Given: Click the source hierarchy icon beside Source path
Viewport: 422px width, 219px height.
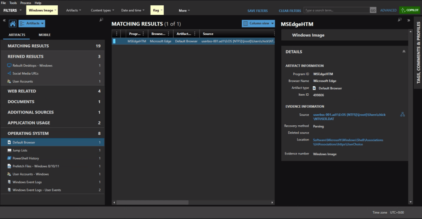Looking at the screenshot, I should pos(402,115).
